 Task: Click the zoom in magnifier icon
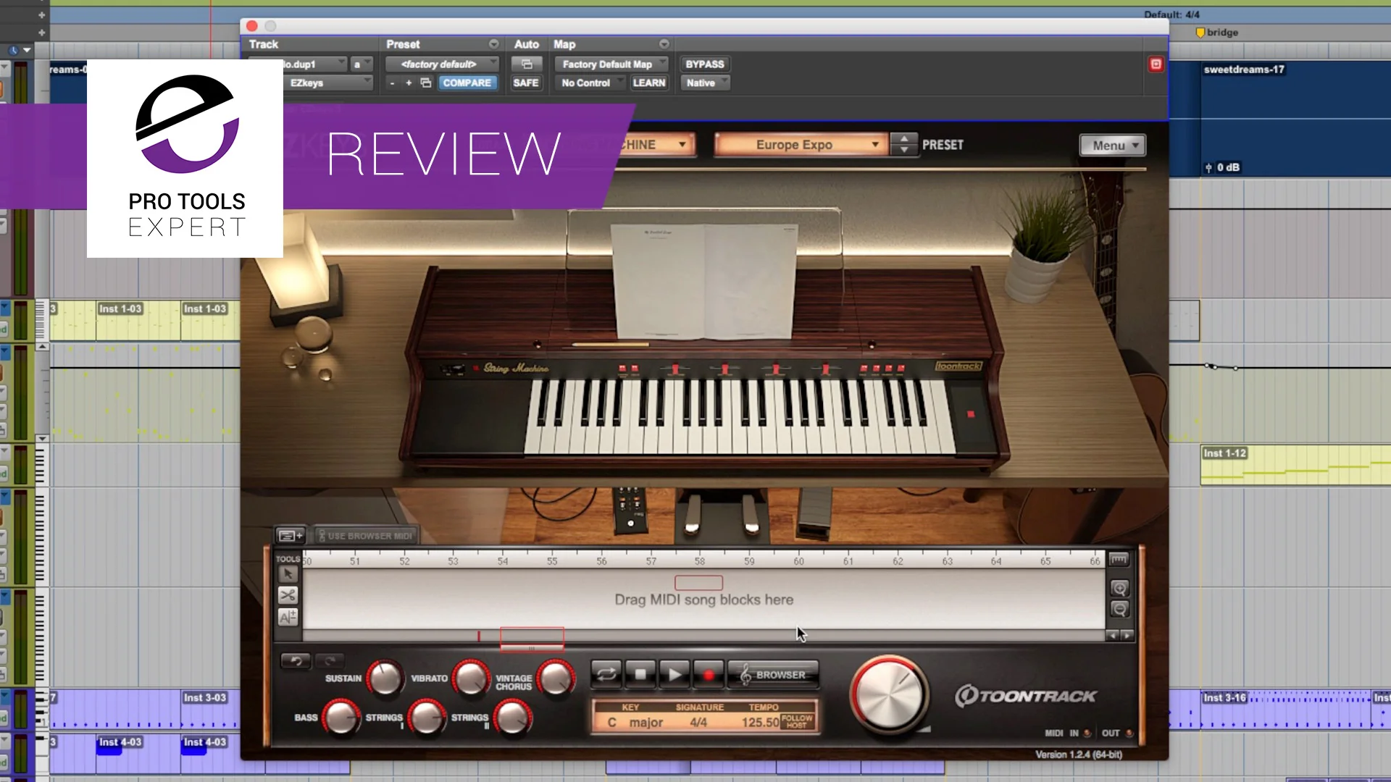(x=1119, y=588)
